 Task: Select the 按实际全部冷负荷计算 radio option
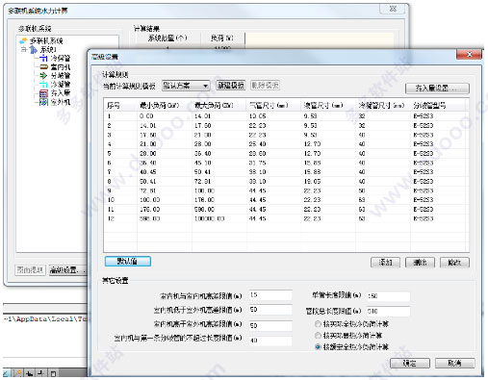pos(318,324)
